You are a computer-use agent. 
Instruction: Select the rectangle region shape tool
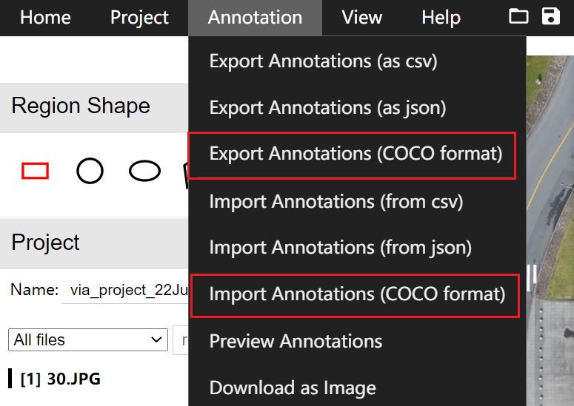tap(35, 171)
